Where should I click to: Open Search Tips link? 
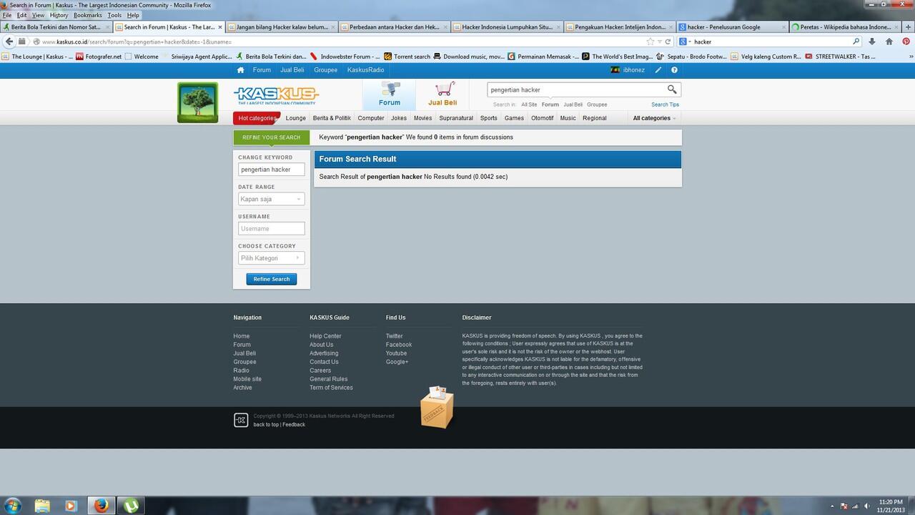(665, 104)
